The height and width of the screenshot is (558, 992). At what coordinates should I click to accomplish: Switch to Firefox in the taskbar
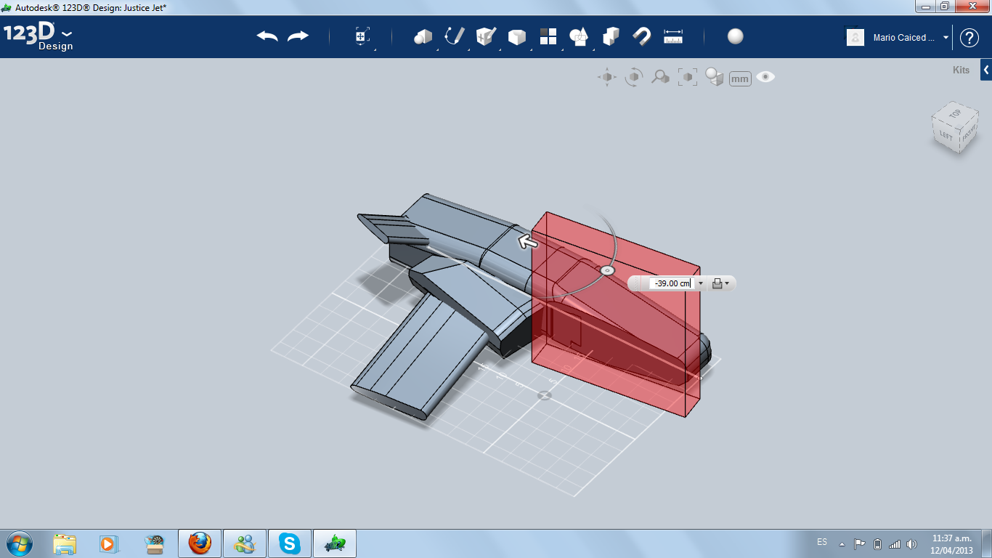click(200, 543)
